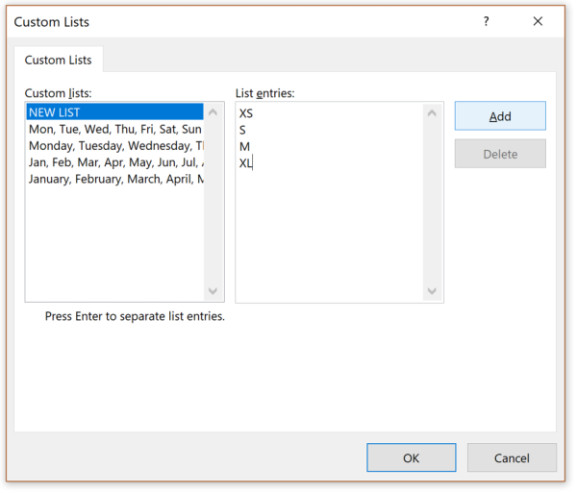Click the M entry in List entries
The height and width of the screenshot is (493, 577).
click(244, 146)
